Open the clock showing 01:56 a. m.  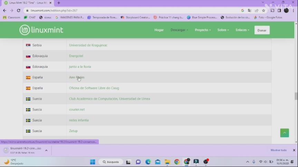(x=282, y=162)
